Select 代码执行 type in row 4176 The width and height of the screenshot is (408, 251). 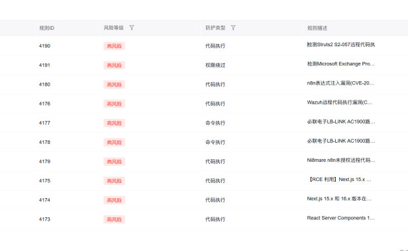215,104
